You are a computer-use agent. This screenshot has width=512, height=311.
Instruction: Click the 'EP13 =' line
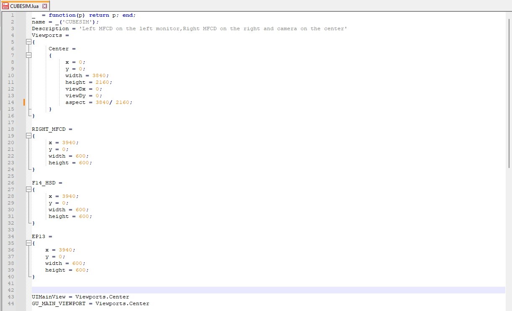[42, 236]
